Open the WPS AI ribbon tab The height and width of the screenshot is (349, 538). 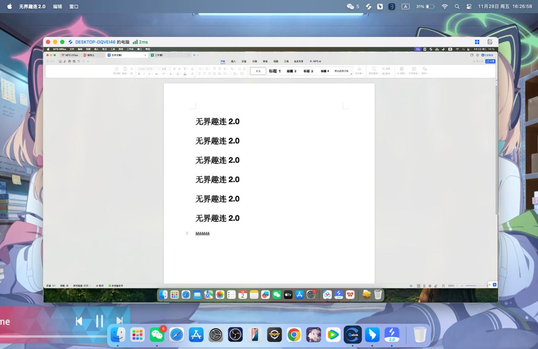coord(315,61)
